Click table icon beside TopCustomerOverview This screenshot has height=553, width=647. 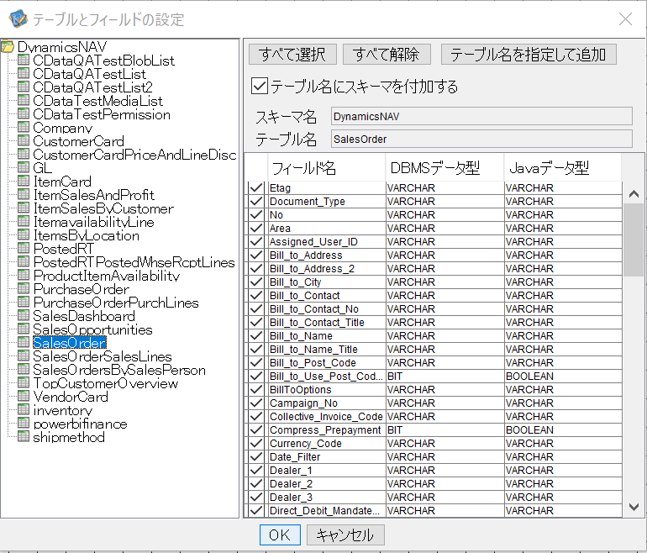(24, 382)
